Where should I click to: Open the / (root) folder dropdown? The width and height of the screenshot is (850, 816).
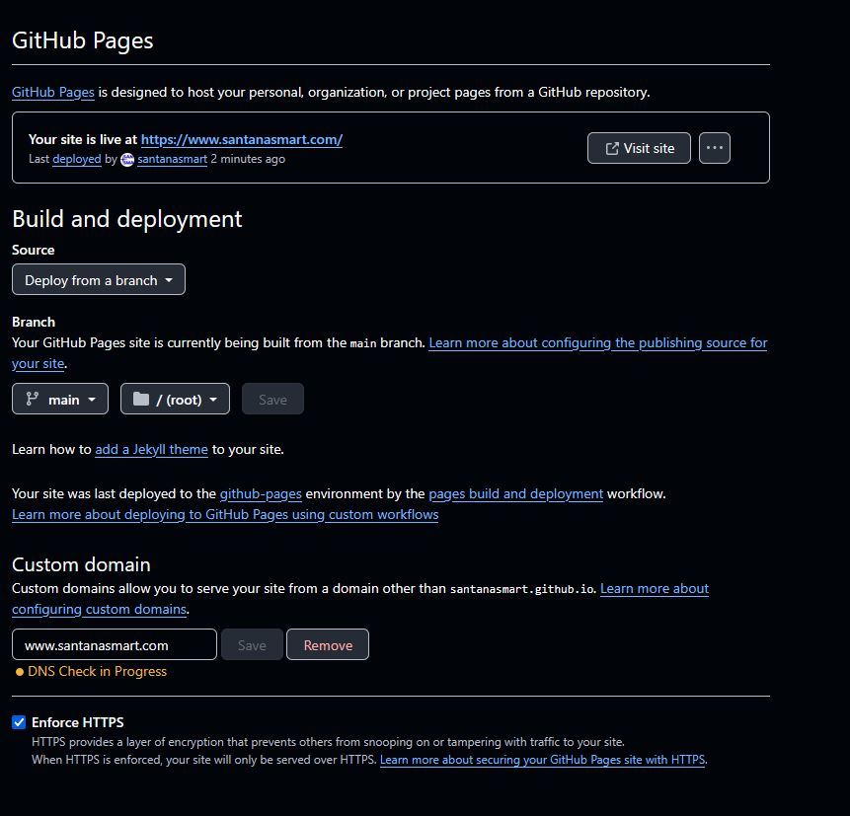[175, 400]
